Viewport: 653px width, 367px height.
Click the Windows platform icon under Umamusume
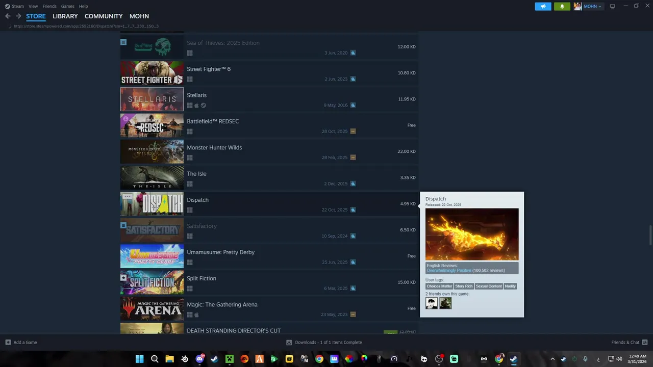coord(190,263)
